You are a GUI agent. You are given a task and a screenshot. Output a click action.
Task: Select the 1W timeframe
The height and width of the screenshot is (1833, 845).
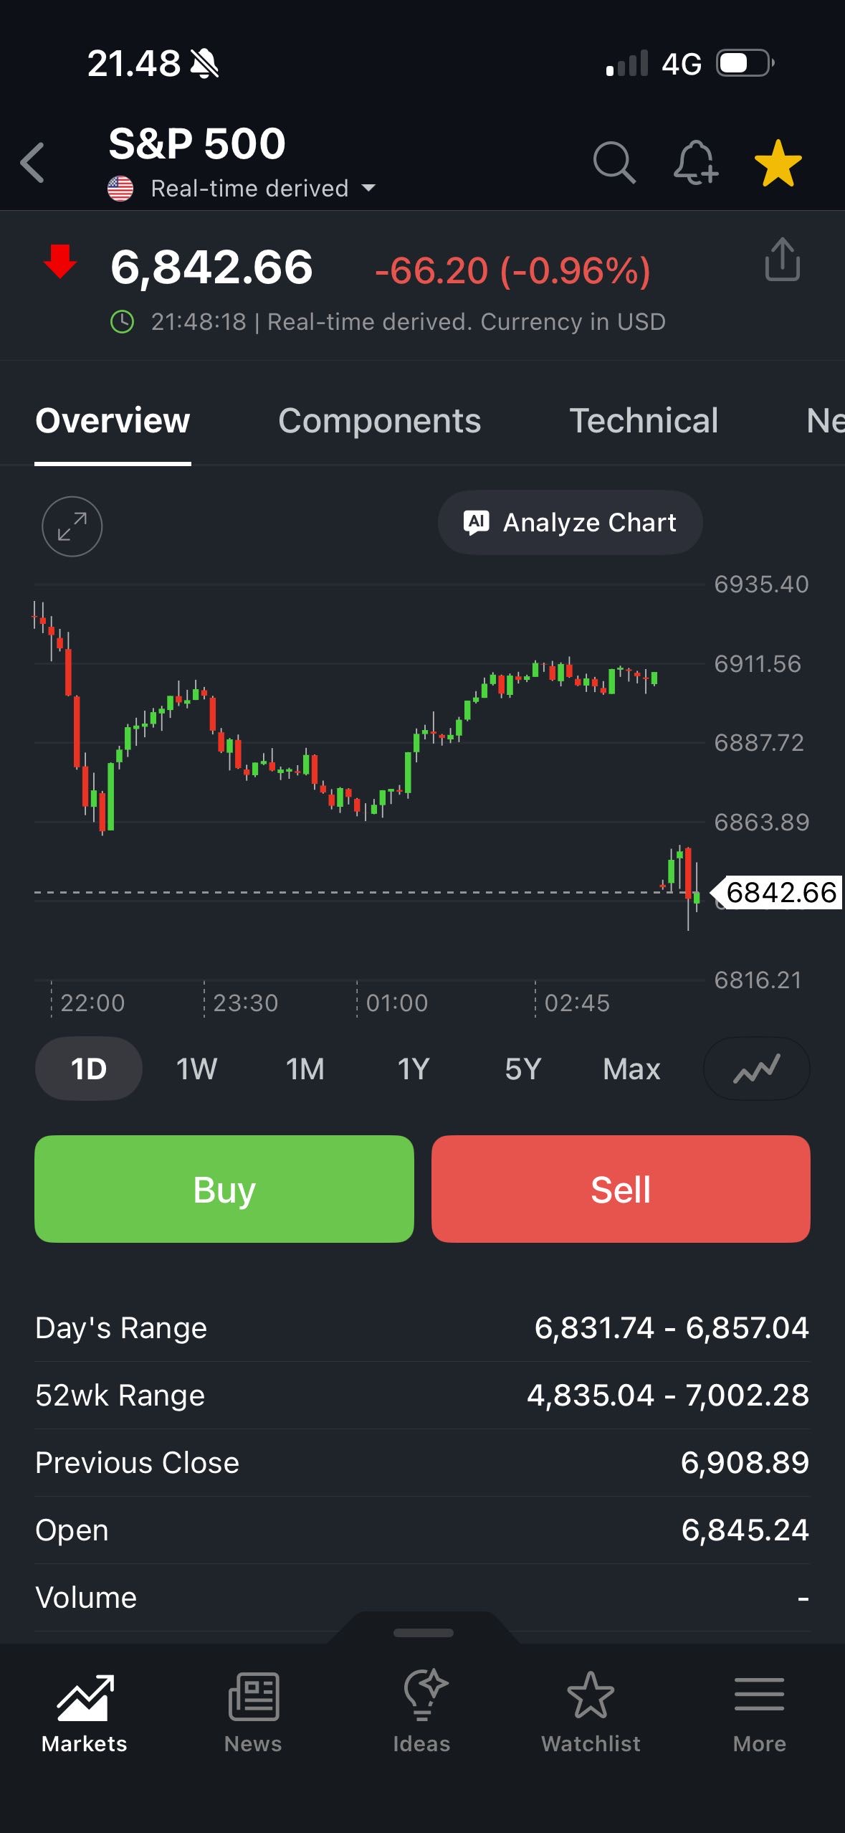(196, 1069)
